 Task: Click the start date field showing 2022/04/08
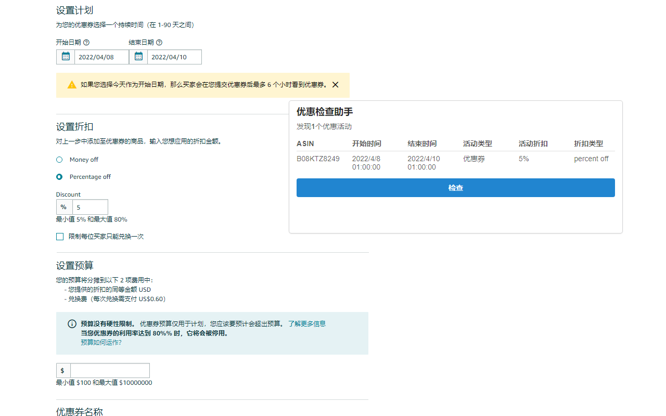pyautogui.click(x=101, y=57)
